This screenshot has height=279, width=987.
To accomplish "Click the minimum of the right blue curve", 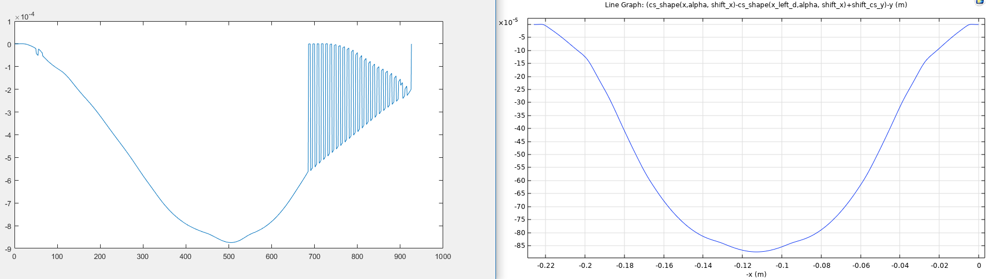I will pos(756,252).
